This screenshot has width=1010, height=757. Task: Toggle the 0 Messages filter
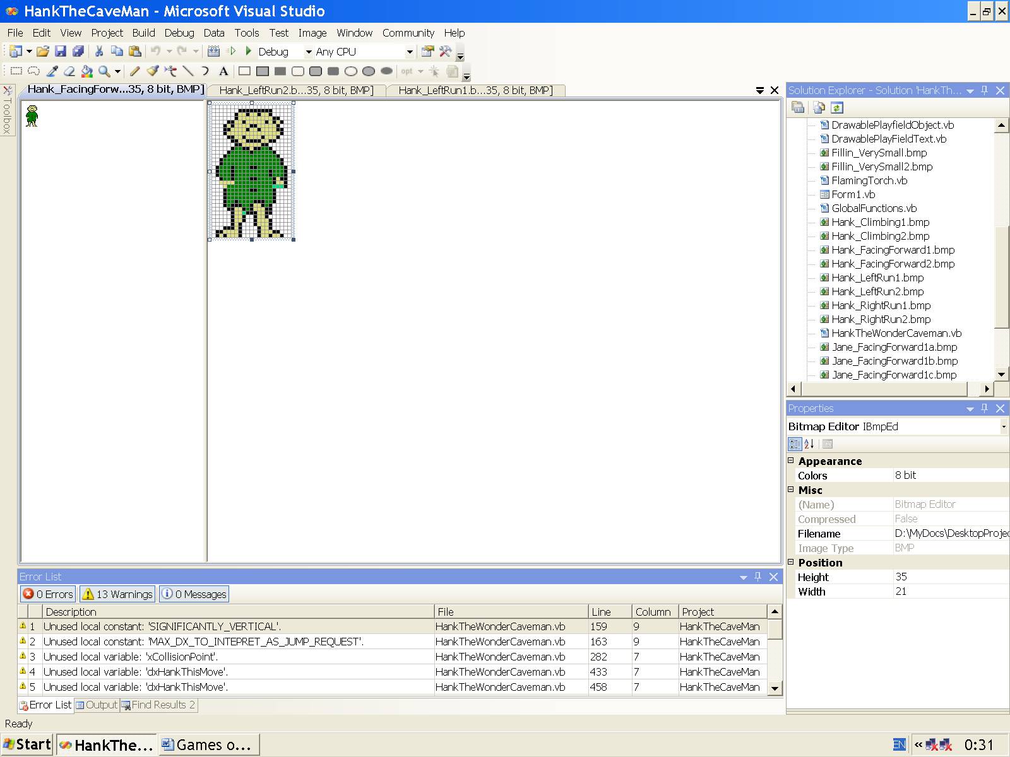click(x=194, y=594)
